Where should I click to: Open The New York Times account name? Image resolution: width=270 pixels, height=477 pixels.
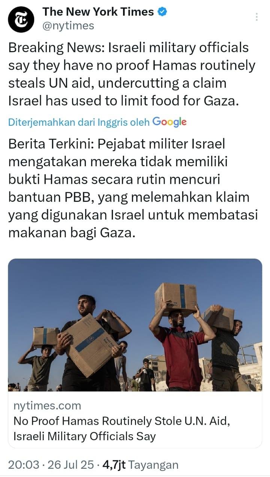click(98, 12)
